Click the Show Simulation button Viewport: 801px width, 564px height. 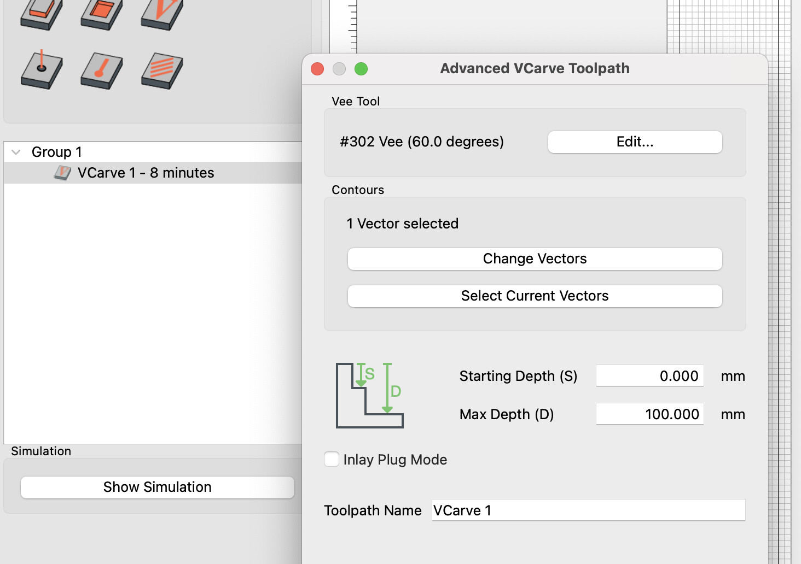point(158,487)
